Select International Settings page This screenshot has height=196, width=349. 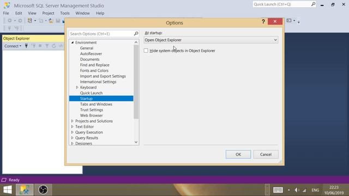(x=98, y=82)
